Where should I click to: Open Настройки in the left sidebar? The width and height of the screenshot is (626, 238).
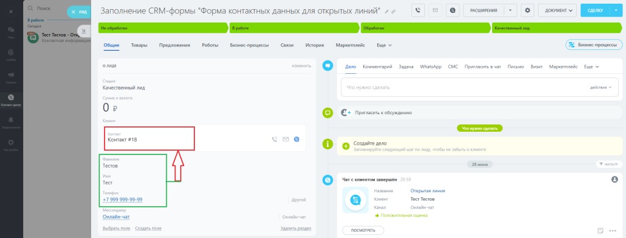(11, 144)
